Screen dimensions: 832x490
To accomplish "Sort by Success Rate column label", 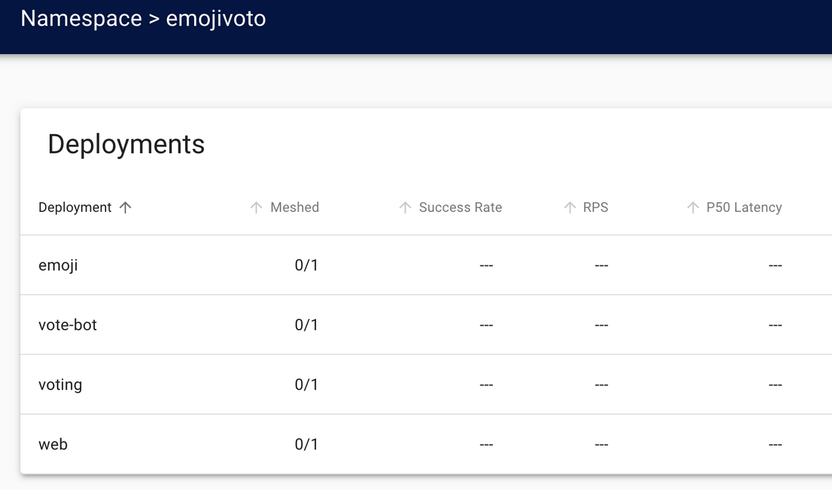I will click(460, 208).
